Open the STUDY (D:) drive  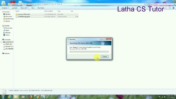pyautogui.click(x=9, y=44)
